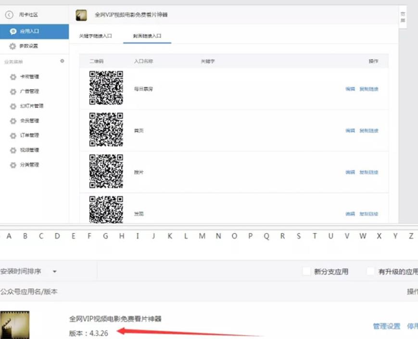Click the 二维码 column header
This screenshot has height=339, width=418.
pyautogui.click(x=97, y=61)
